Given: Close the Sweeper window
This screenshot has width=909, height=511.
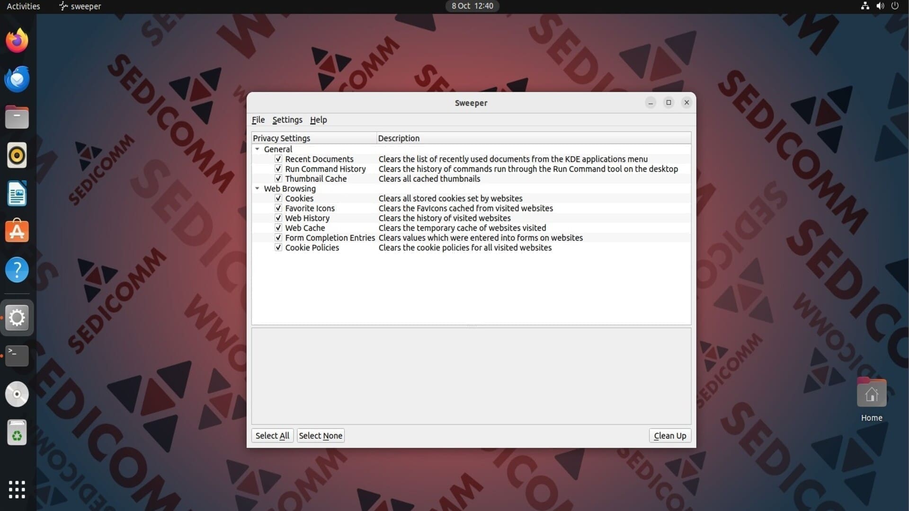Looking at the screenshot, I should point(686,103).
